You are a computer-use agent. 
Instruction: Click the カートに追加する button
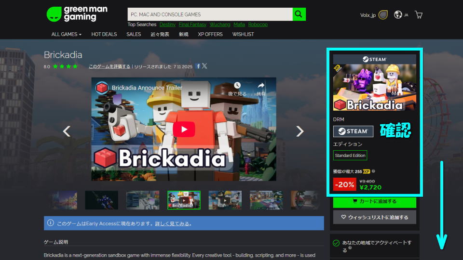[x=374, y=202]
